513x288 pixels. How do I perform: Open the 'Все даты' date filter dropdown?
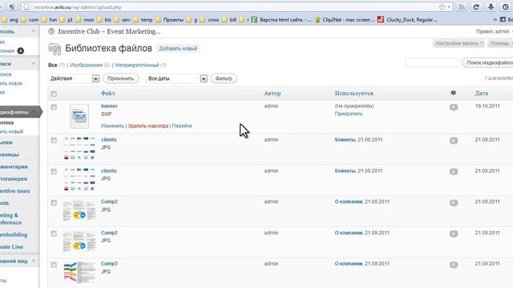176,78
